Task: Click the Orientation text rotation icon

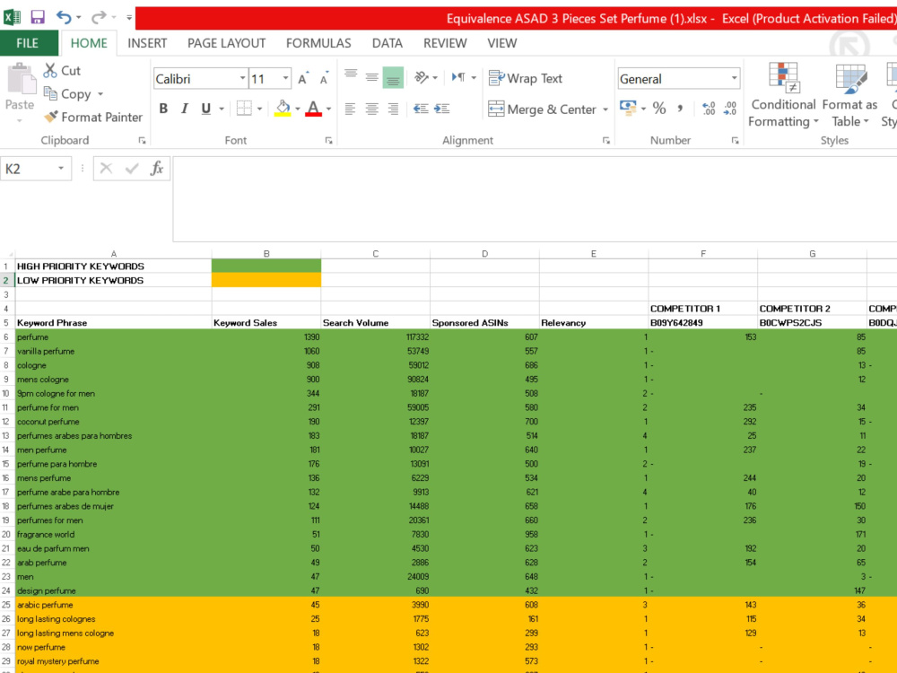Action: 422,77
